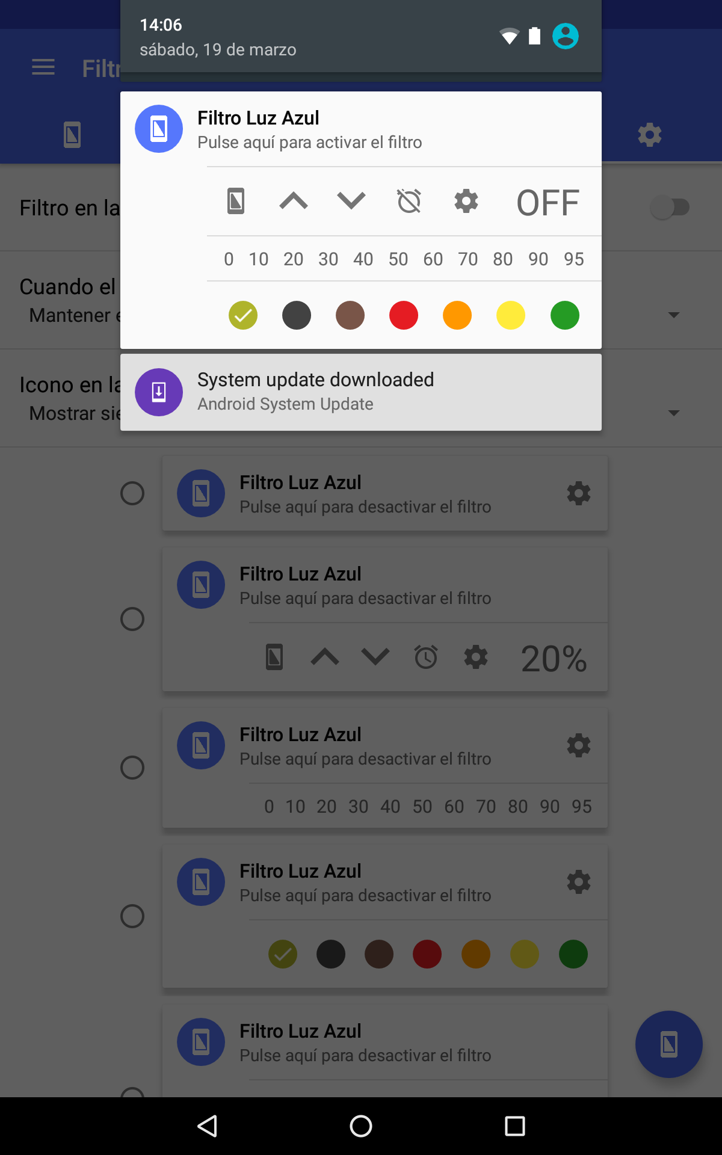This screenshot has width=722, height=1155.
Task: Tap the screen filter icon in notification controls
Action: coord(236,201)
